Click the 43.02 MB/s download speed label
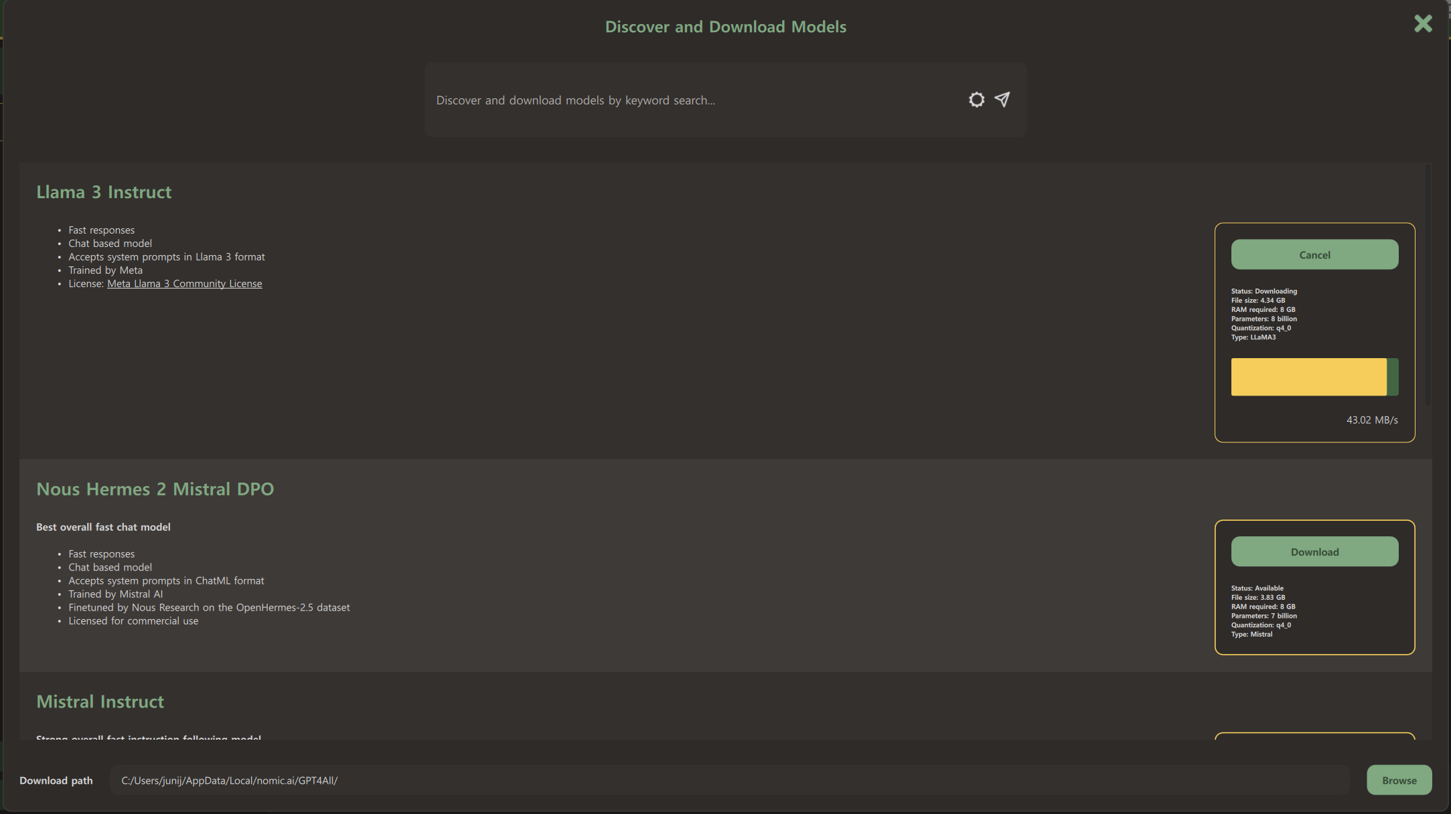1451x814 pixels. [x=1371, y=420]
